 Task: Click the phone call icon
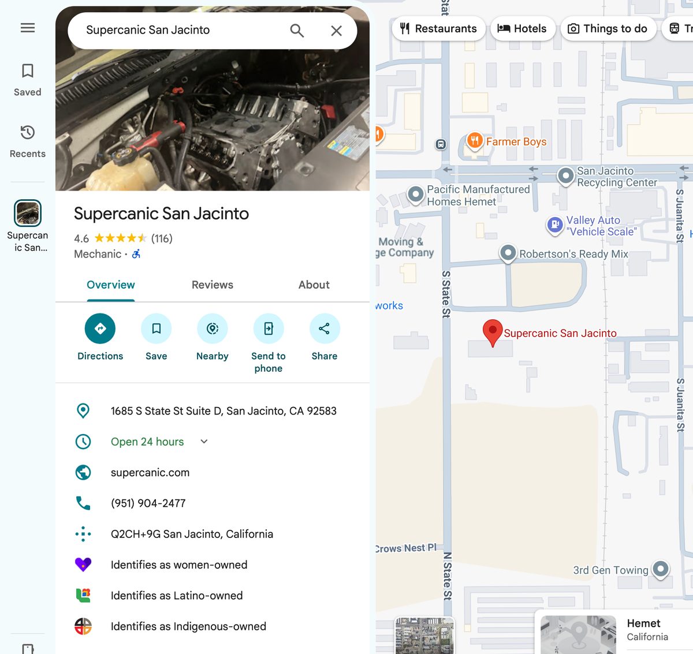[x=83, y=503]
